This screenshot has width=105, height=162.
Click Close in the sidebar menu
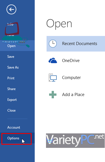coord(11,110)
